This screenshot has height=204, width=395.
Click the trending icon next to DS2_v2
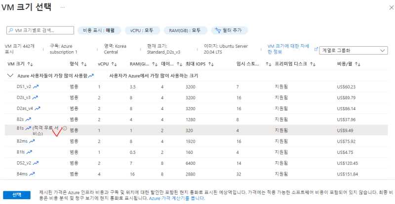coord(36,163)
